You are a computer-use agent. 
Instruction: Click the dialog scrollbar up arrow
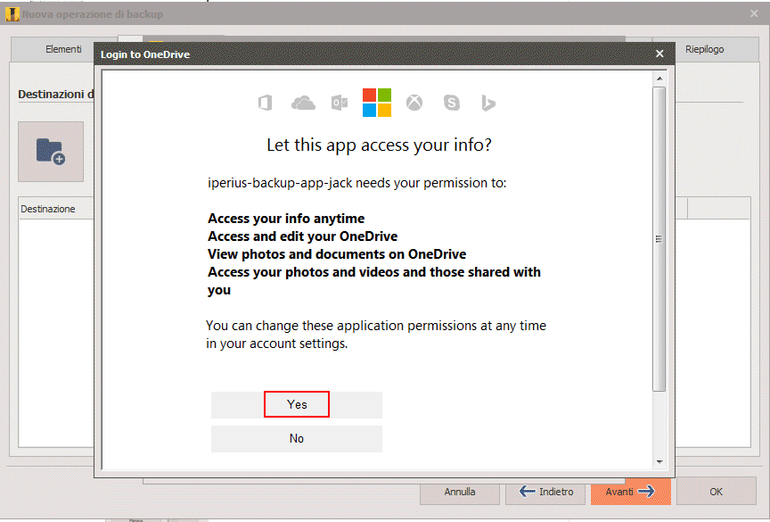[659, 79]
